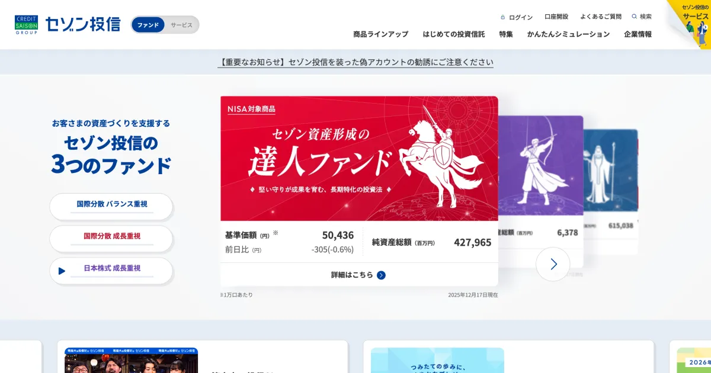Click the play triangle next to 日本株式 成長重視
The width and height of the screenshot is (711, 373).
click(62, 271)
